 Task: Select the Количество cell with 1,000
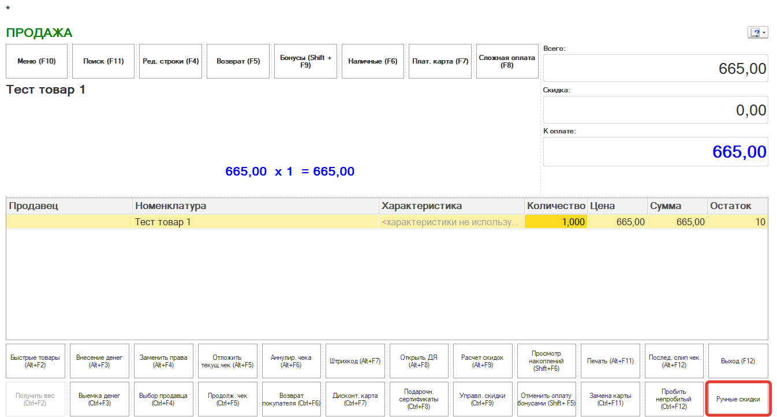click(x=555, y=222)
